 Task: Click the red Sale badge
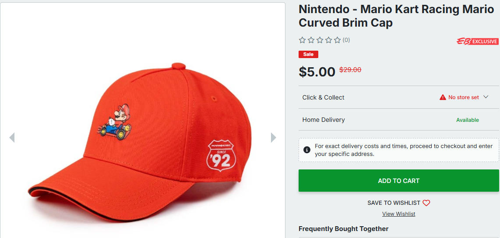(308, 55)
